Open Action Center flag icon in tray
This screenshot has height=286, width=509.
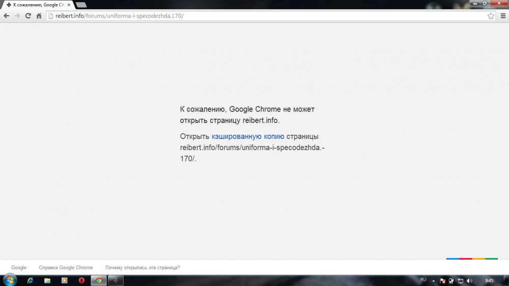[x=442, y=281]
